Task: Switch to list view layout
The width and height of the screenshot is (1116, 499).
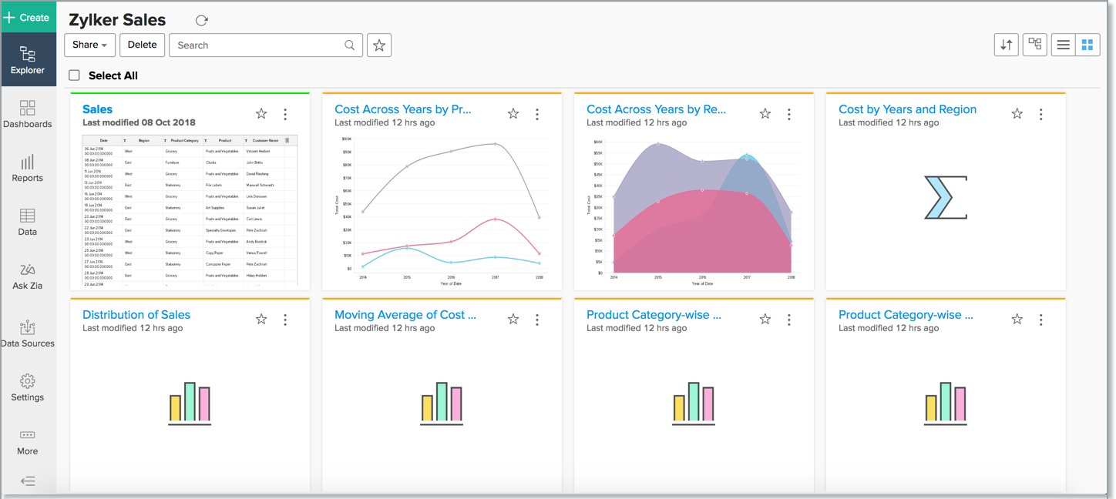Action: pos(1063,45)
